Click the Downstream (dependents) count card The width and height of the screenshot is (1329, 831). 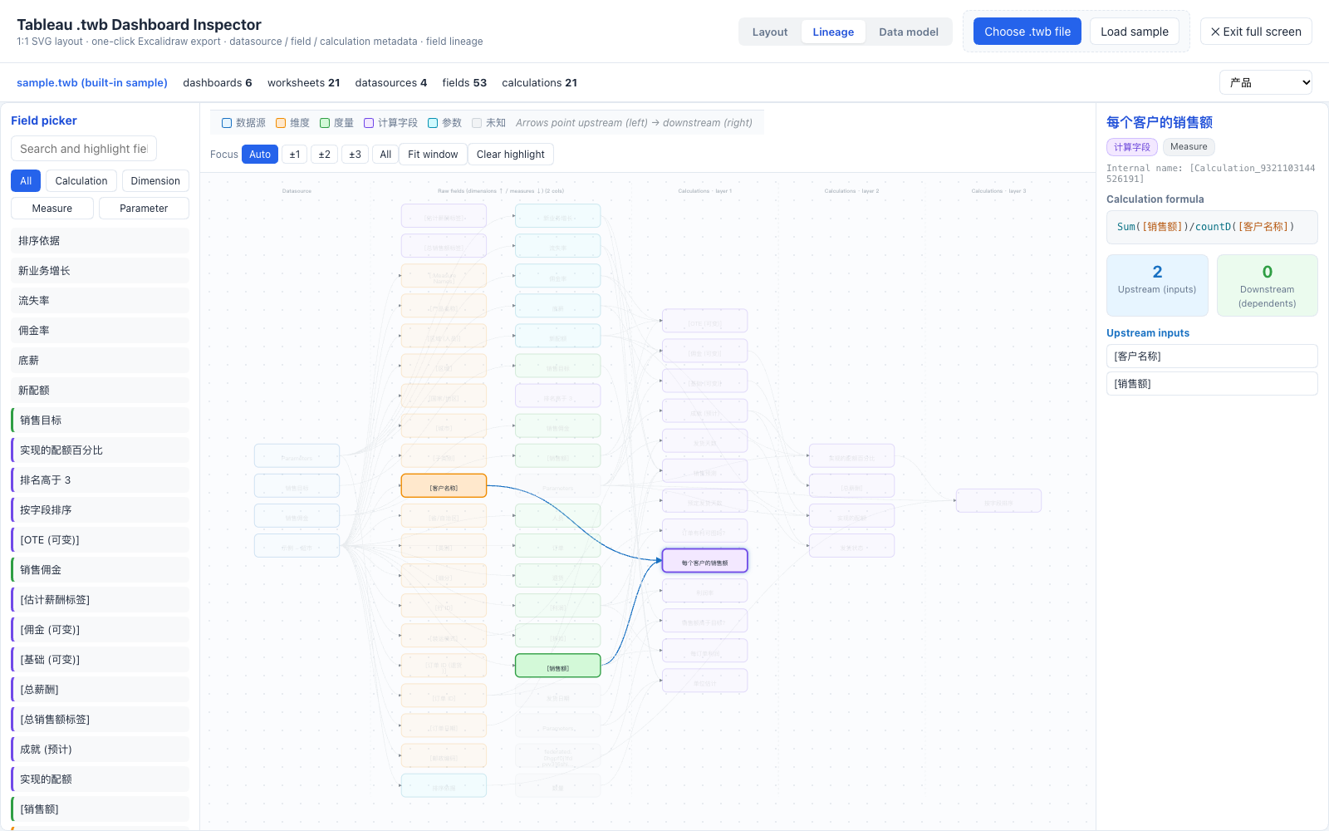coord(1268,285)
